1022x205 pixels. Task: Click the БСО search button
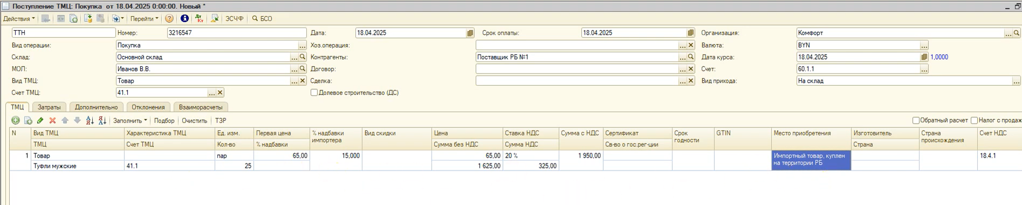point(263,18)
